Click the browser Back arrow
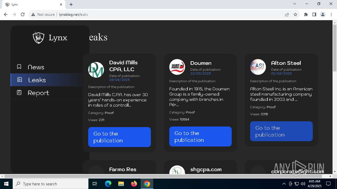The height and width of the screenshot is (189, 337). [x=6, y=14]
